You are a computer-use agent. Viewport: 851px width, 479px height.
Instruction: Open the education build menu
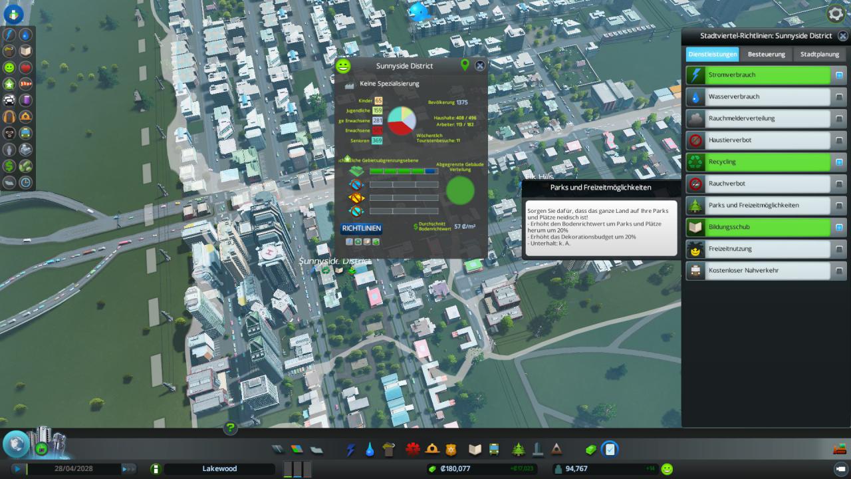[475, 450]
